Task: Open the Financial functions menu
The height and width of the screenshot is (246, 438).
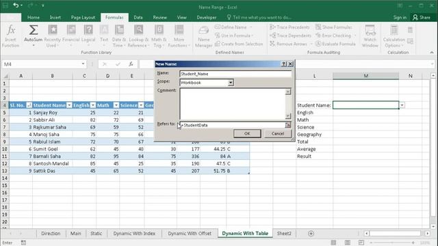Action: [71, 36]
